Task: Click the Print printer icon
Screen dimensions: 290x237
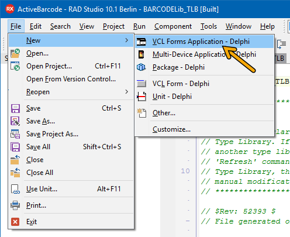Action: click(15, 205)
